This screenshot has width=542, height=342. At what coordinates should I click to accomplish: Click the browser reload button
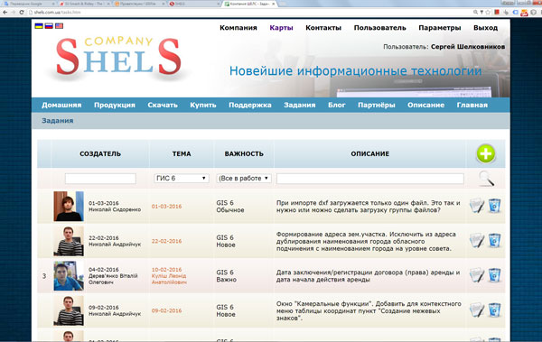pos(22,12)
